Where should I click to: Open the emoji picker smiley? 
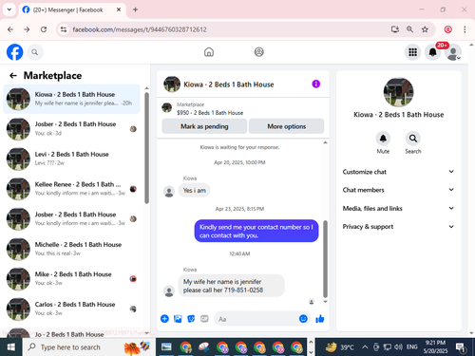pyautogui.click(x=303, y=319)
